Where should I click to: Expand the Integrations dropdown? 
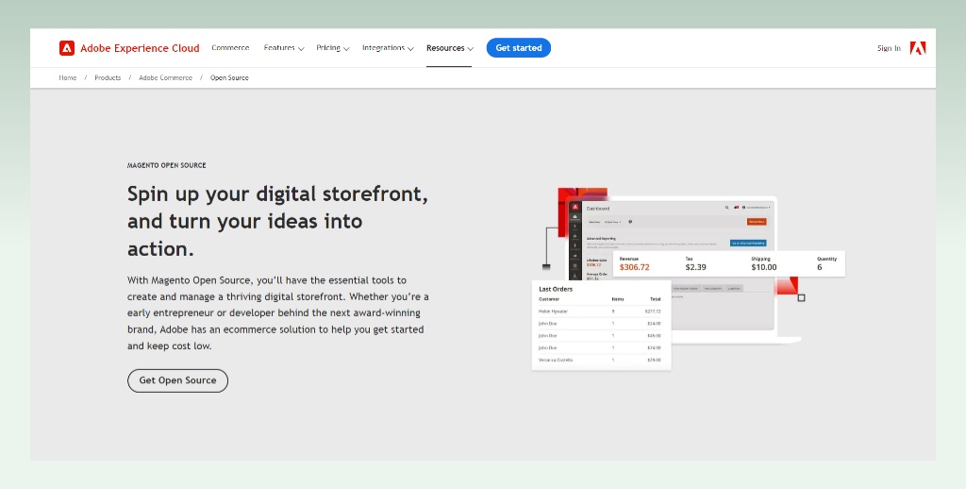point(388,48)
